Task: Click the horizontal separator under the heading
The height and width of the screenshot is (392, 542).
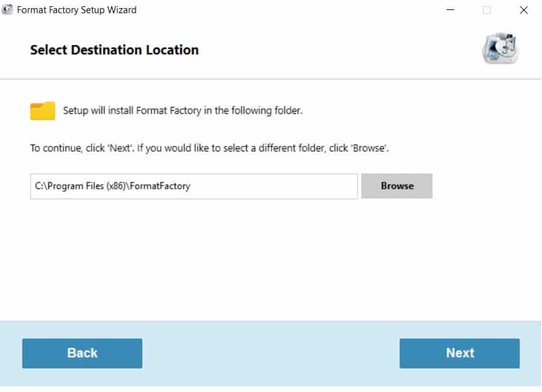Action: point(270,79)
